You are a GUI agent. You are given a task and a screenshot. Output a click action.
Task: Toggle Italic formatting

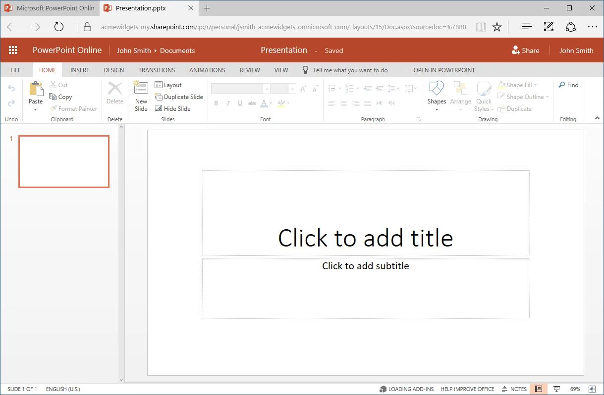(228, 103)
